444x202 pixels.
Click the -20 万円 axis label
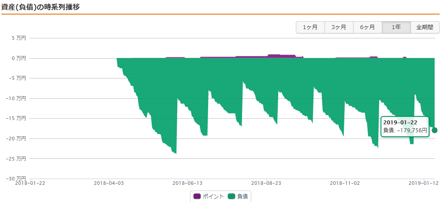[x=16, y=138]
